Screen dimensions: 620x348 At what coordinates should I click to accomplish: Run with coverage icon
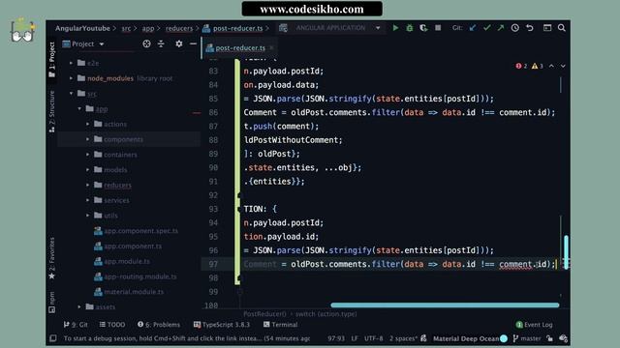pyautogui.click(x=423, y=28)
